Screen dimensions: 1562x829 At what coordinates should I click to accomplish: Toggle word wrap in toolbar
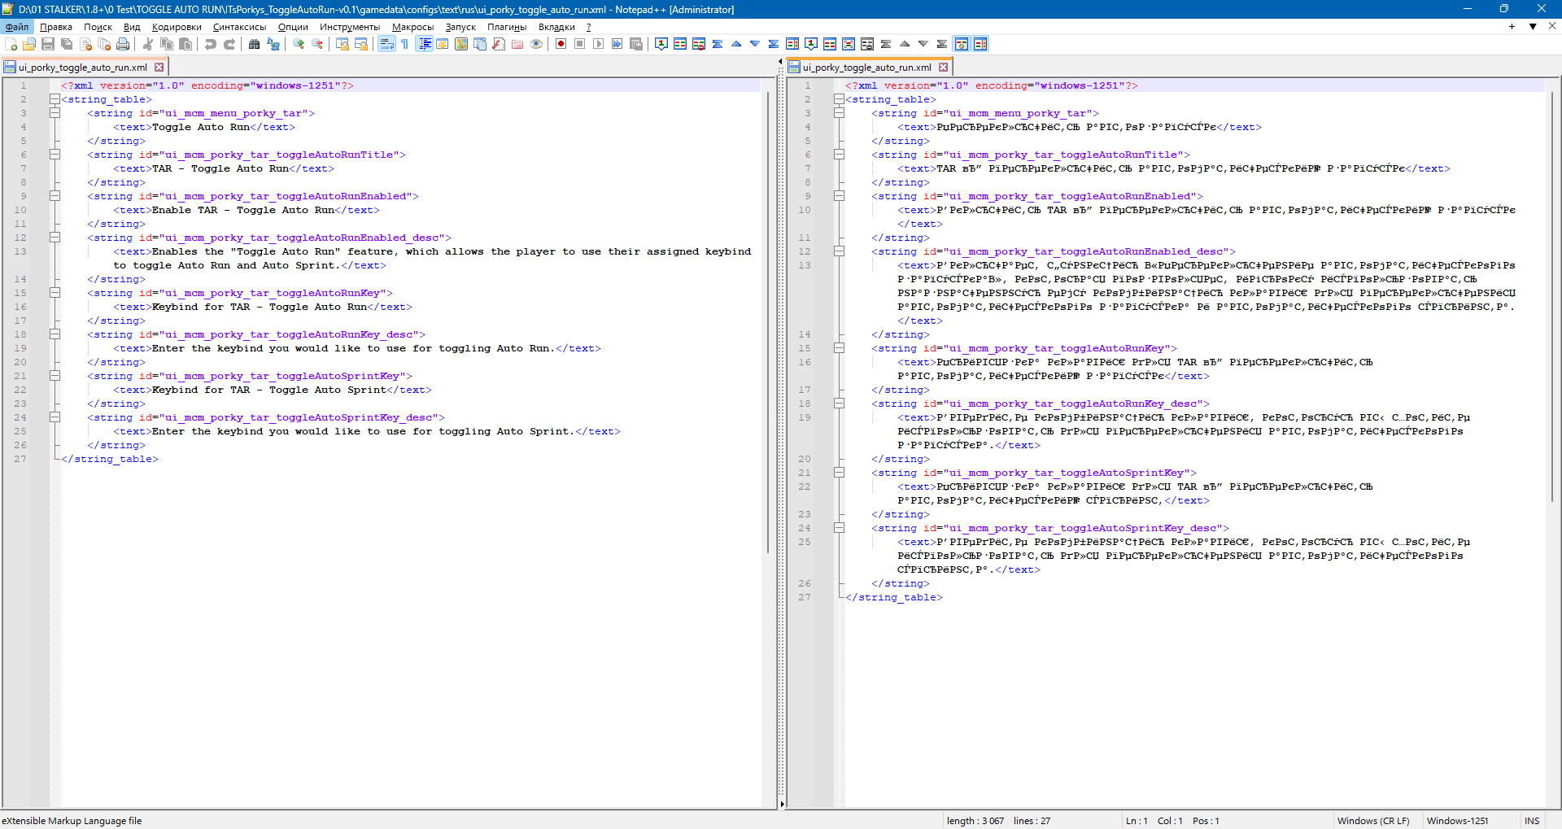tap(386, 44)
